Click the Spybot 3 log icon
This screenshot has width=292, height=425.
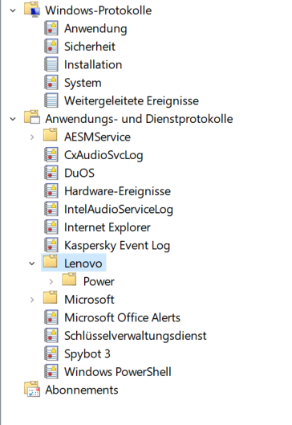[51, 353]
